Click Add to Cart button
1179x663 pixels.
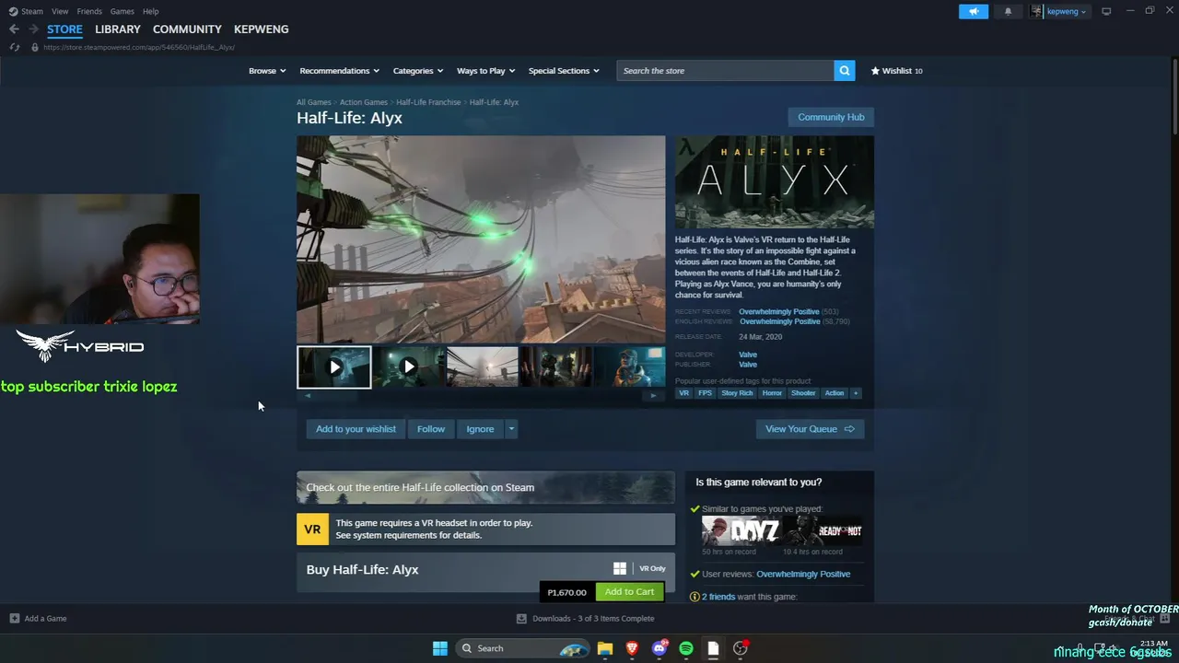click(x=629, y=592)
